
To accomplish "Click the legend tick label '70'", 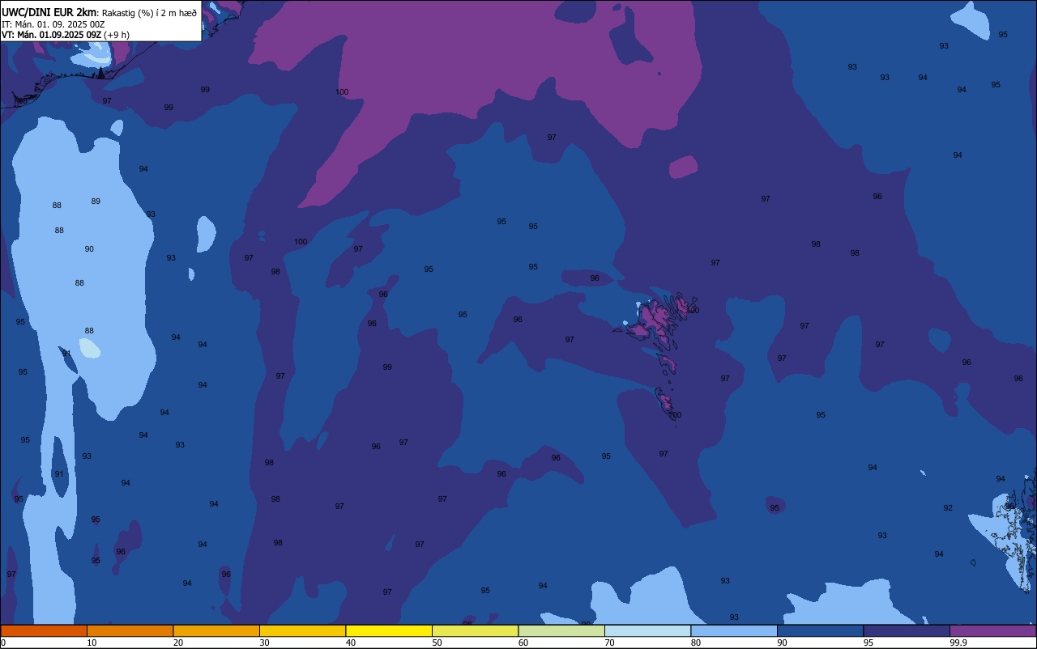I will [x=609, y=643].
